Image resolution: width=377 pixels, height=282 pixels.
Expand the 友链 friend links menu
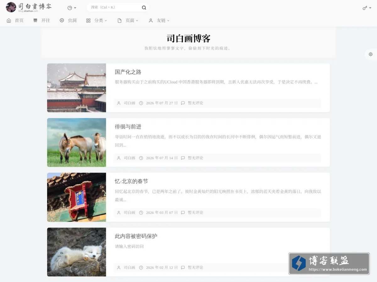(x=163, y=20)
